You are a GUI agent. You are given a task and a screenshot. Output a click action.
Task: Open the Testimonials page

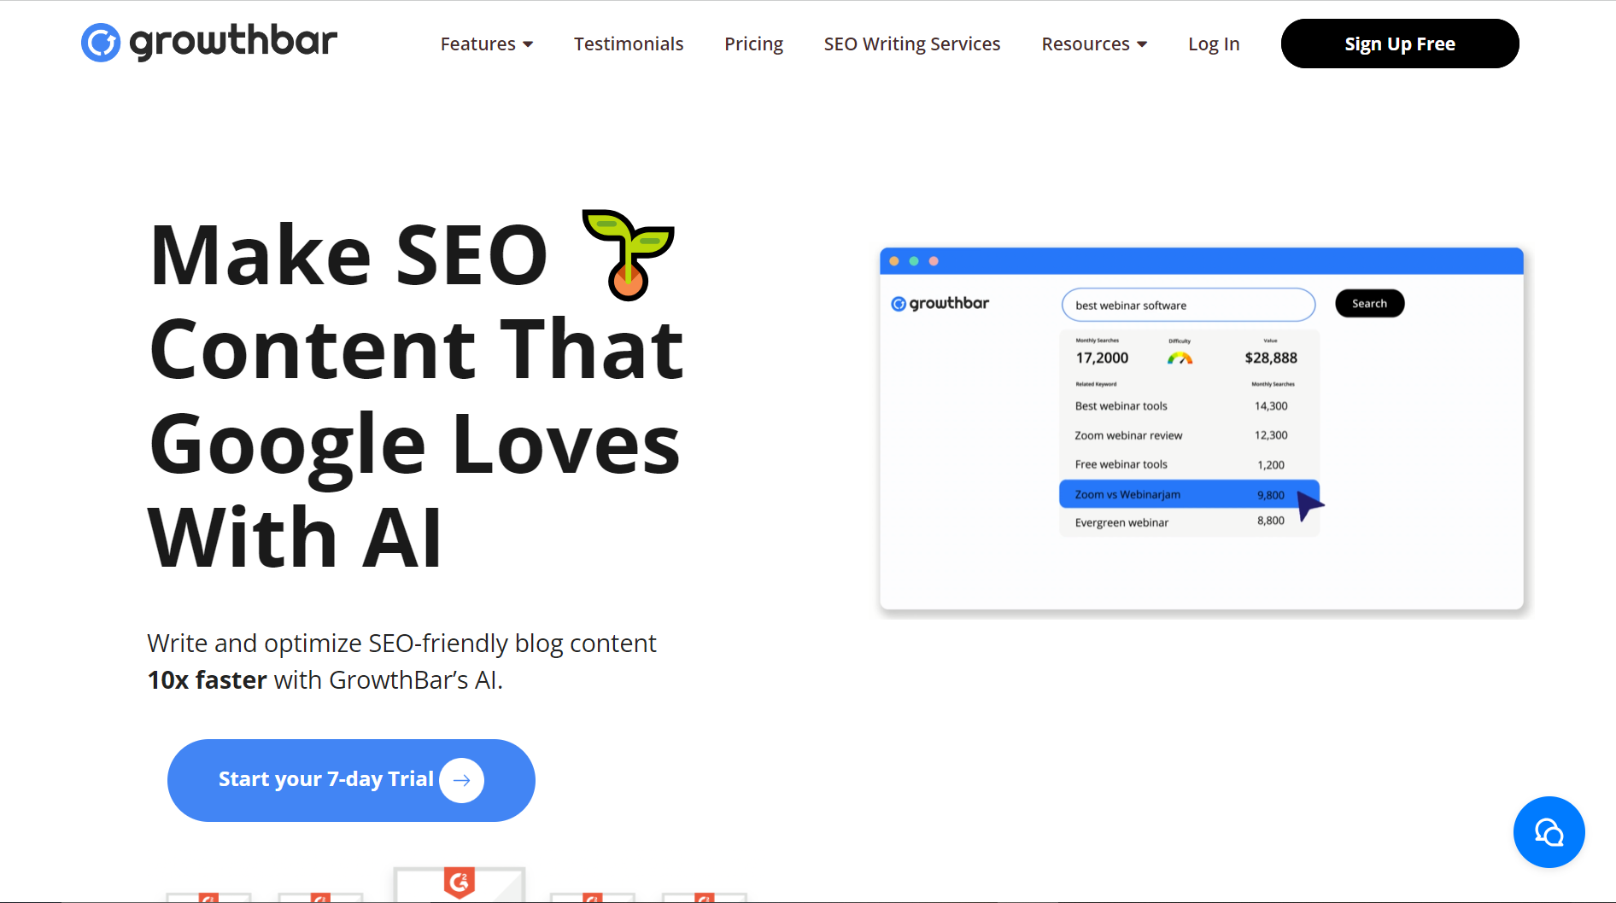tap(629, 44)
